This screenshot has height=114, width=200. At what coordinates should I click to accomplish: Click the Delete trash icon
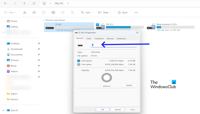pyautogui.click(x=73, y=13)
